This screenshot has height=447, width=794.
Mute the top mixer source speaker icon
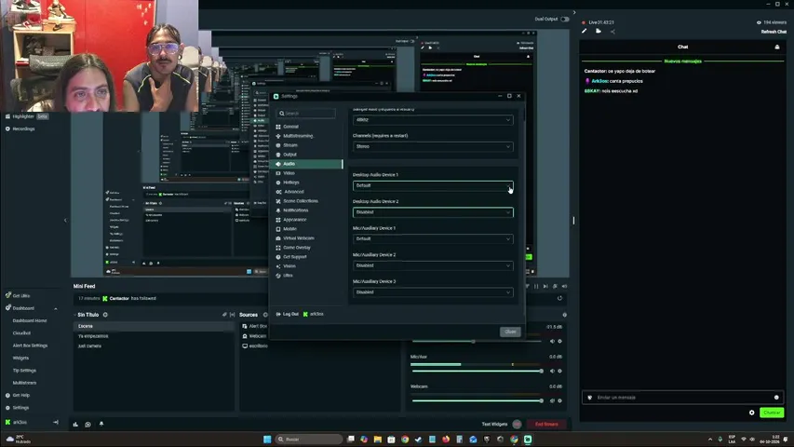[552, 341]
